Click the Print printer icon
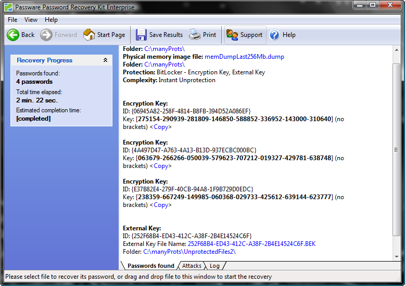405x286 pixels. pos(195,35)
